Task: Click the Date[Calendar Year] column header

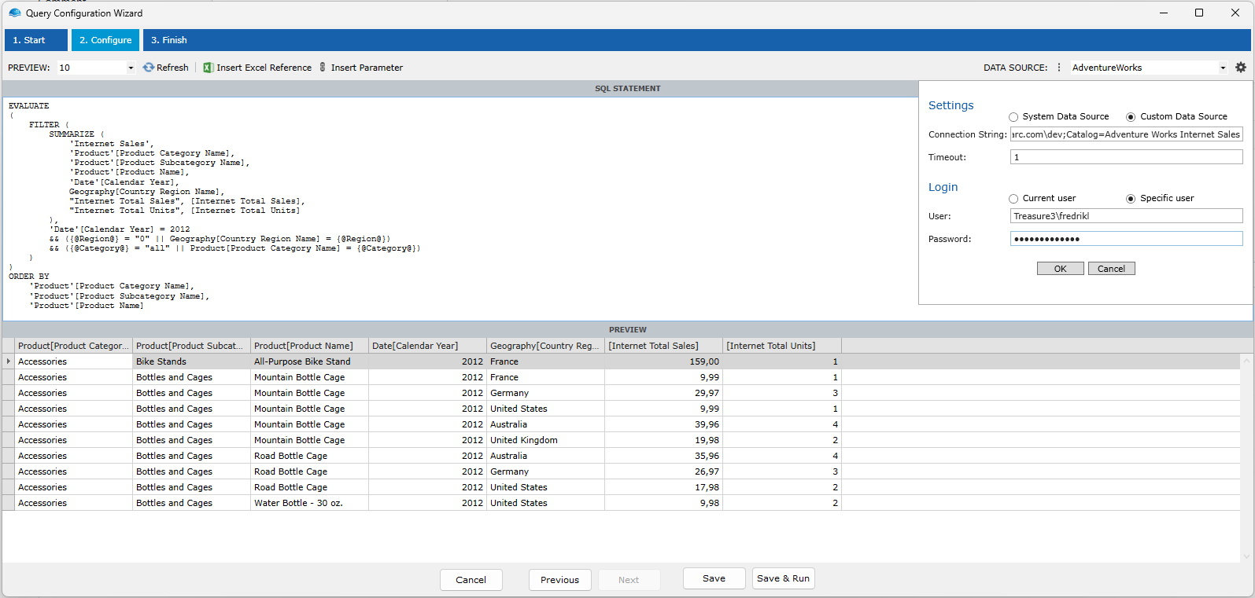Action: [x=428, y=346]
